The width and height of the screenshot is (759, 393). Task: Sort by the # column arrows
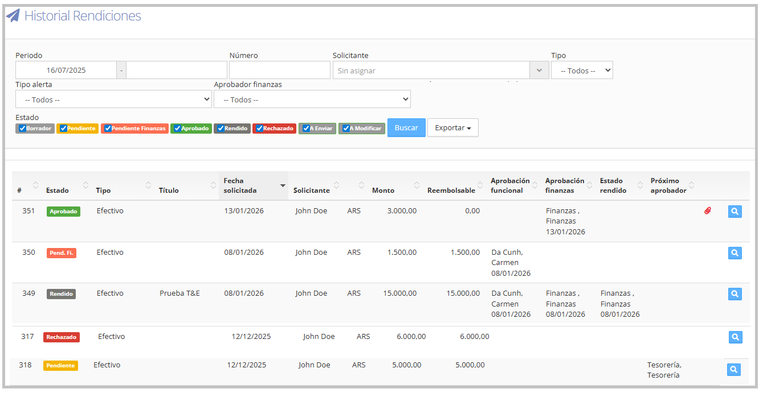[35, 185]
